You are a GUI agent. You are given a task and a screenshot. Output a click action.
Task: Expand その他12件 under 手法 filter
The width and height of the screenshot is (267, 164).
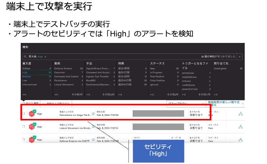point(109,95)
